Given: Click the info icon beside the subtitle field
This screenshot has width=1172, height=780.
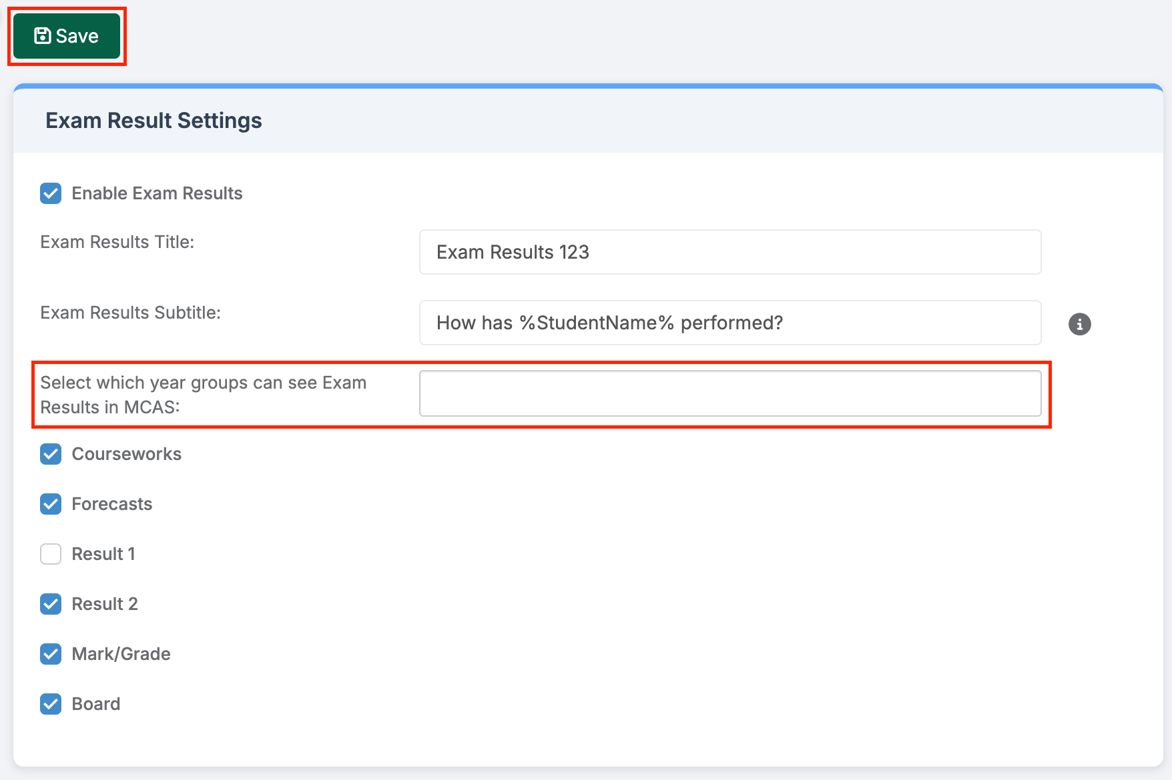Looking at the screenshot, I should pyautogui.click(x=1079, y=324).
